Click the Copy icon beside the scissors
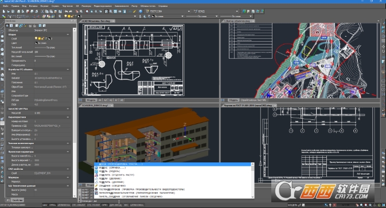 47,11
